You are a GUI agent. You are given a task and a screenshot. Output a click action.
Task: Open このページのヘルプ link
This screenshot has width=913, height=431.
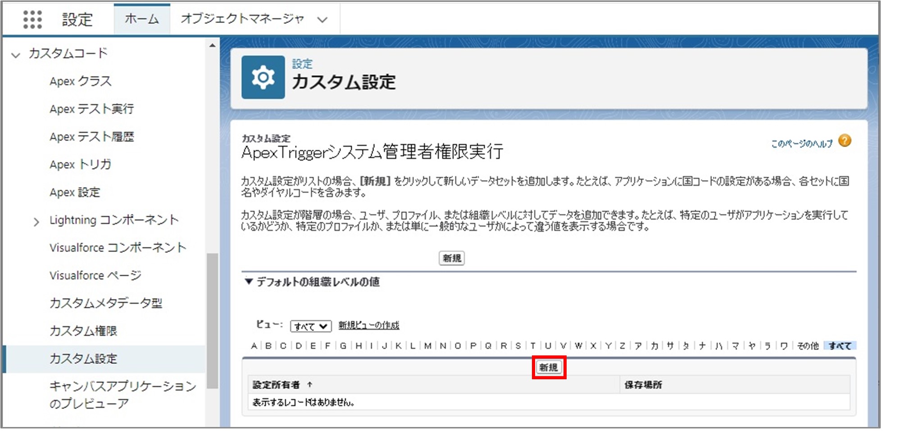[x=802, y=144]
